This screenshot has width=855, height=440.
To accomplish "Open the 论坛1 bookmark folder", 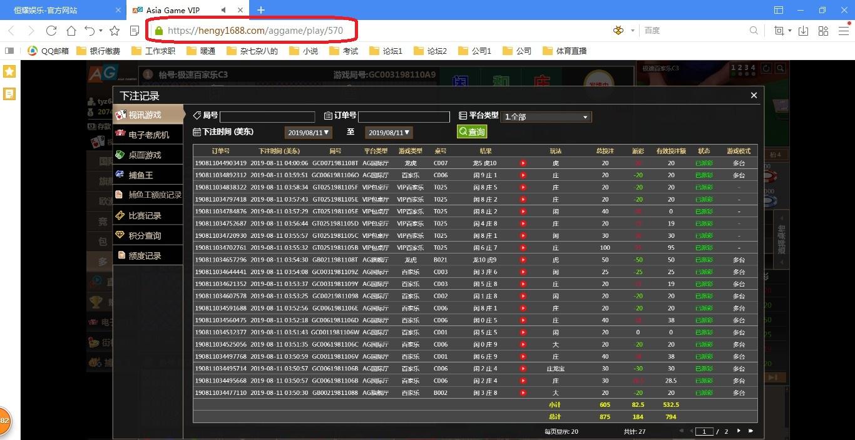I will pyautogui.click(x=386, y=51).
